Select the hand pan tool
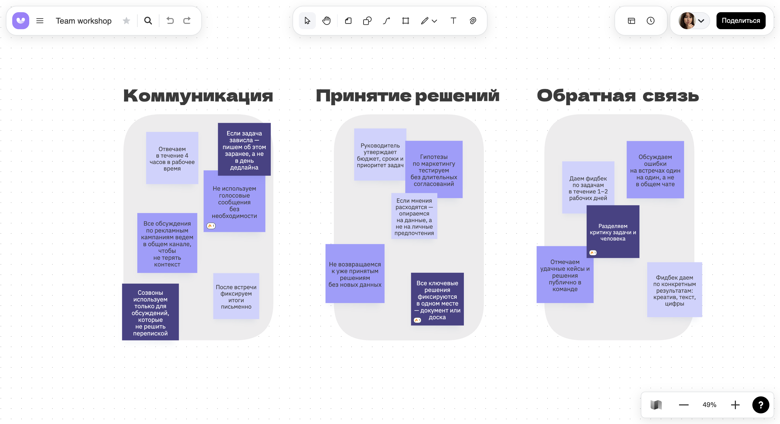The height and width of the screenshot is (424, 780). (x=327, y=21)
